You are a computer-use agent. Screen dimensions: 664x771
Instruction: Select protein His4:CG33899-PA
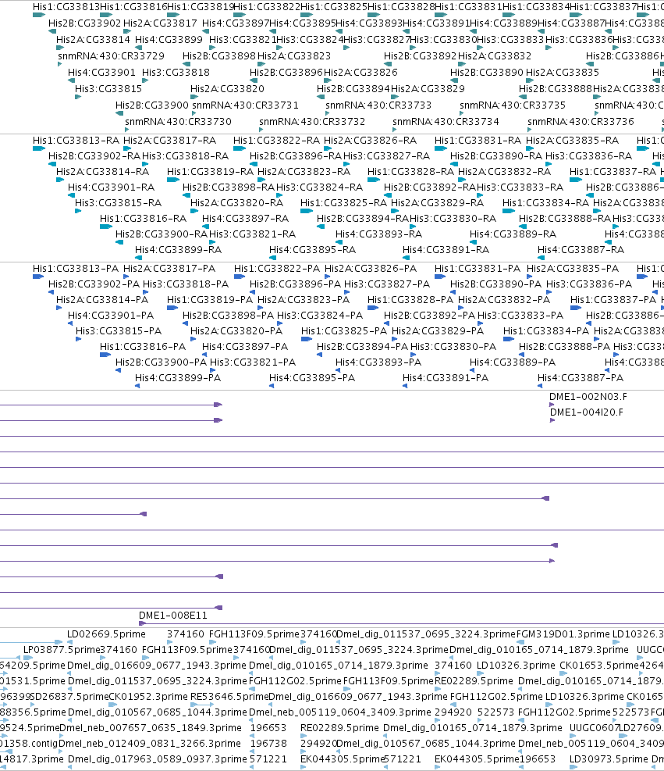click(178, 377)
